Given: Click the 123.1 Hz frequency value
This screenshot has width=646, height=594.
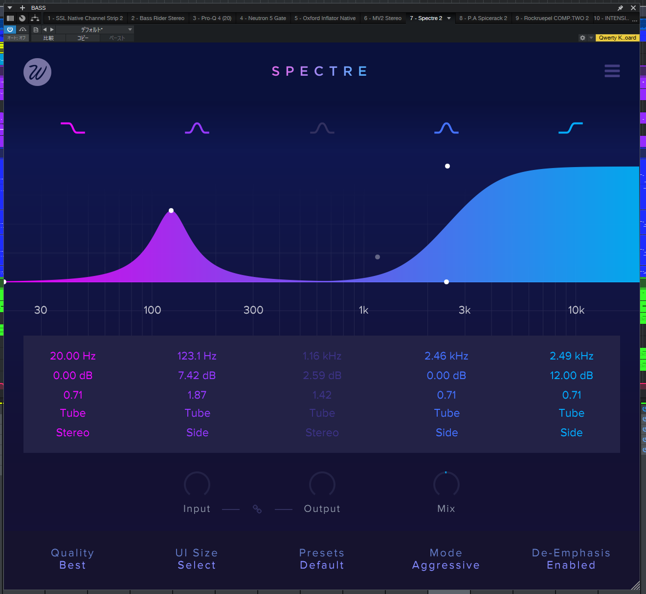Looking at the screenshot, I should tap(197, 356).
